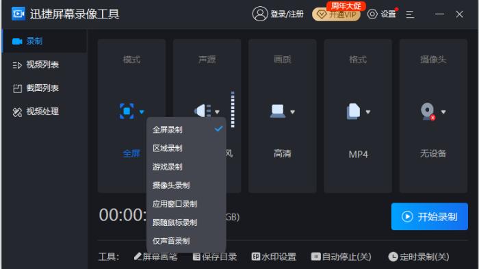
Task: Click the 无设备 camera label
Action: pos(433,153)
